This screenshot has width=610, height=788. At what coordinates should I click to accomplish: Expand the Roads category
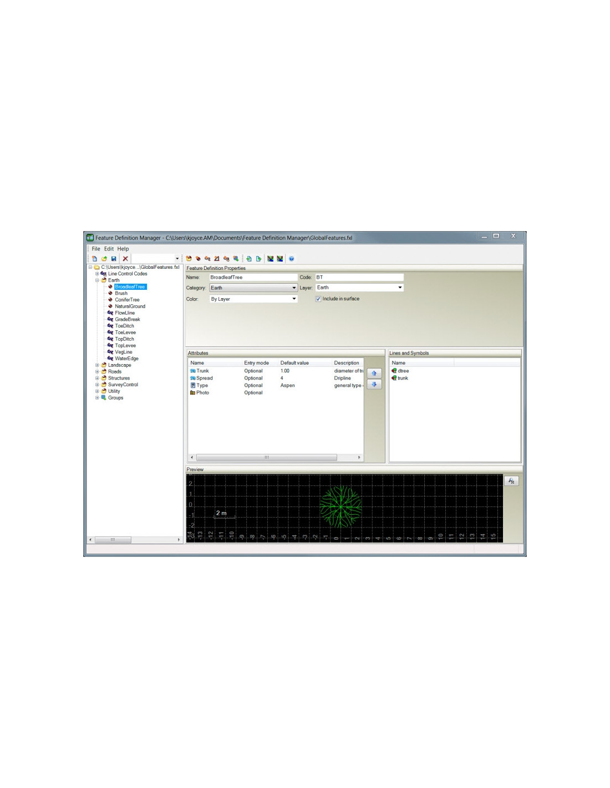tap(97, 372)
